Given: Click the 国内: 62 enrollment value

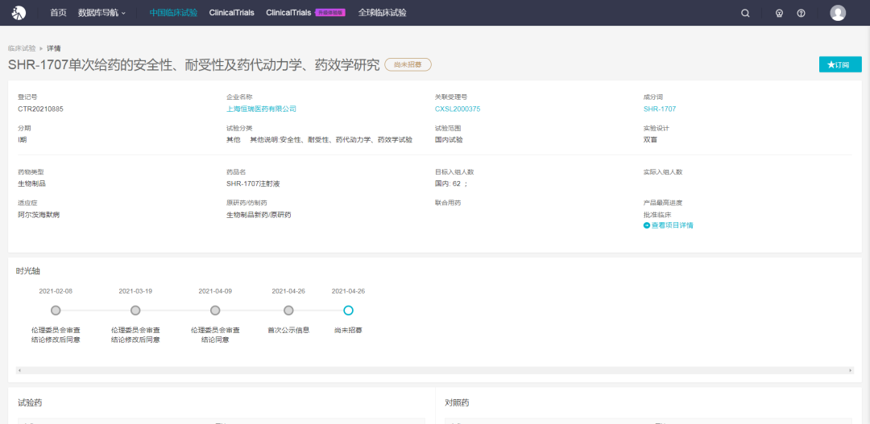Looking at the screenshot, I should point(451,183).
